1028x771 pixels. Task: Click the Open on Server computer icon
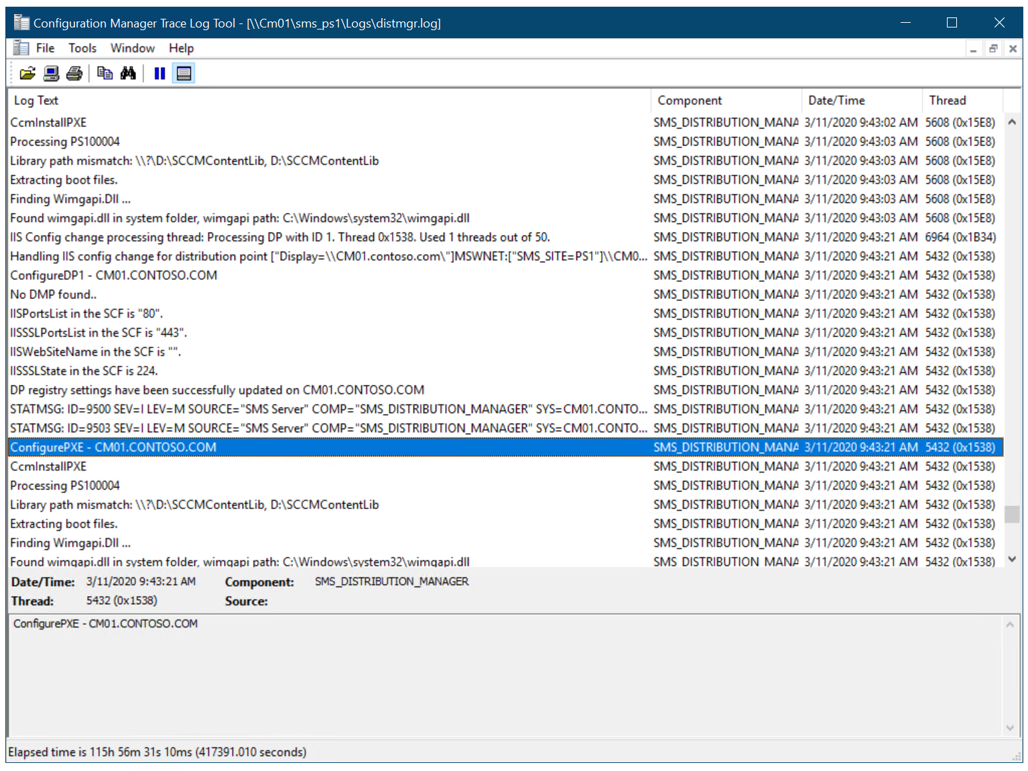51,74
